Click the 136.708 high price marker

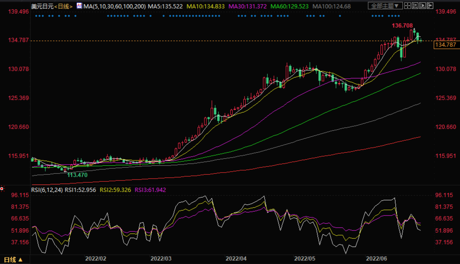[402, 26]
